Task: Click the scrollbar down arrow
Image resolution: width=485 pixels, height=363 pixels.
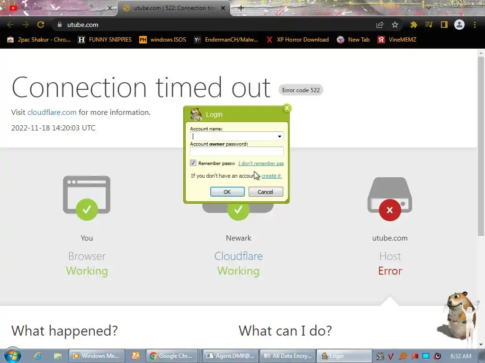Action: pos(481,345)
